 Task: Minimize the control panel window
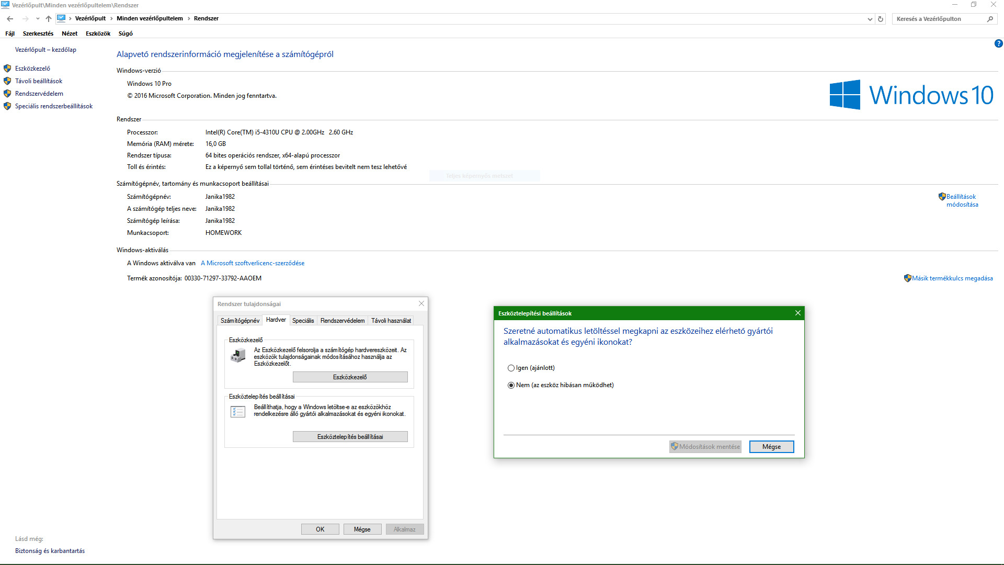coord(955,5)
